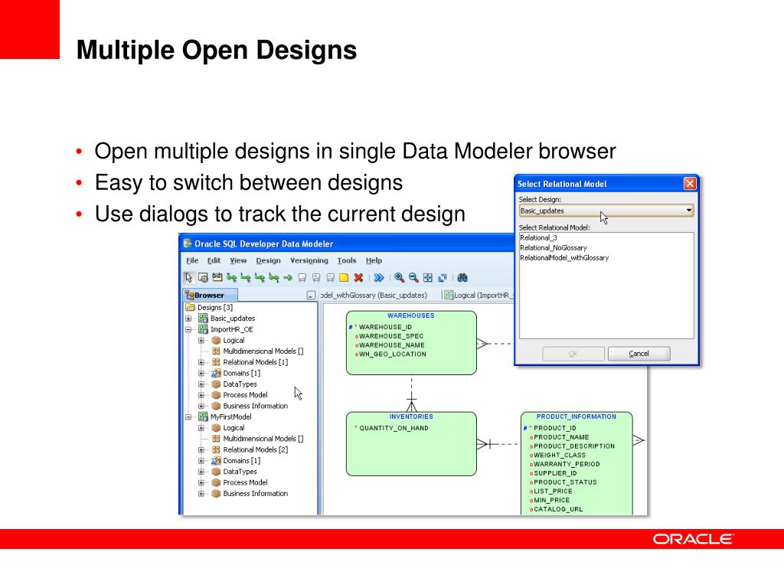Choose the New M:N Relation tool
The image size is (784, 588).
(x=231, y=277)
